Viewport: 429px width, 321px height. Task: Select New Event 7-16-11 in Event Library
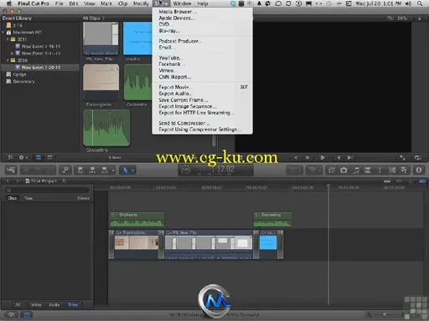(38, 46)
